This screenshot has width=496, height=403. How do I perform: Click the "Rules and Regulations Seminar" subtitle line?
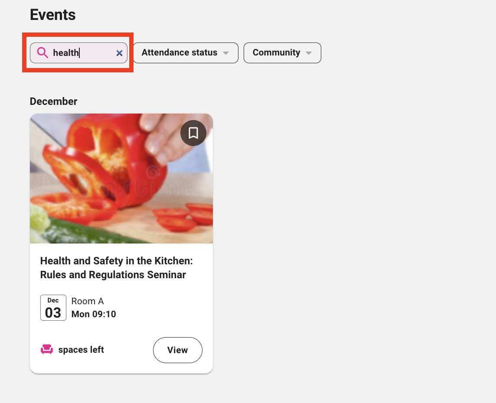[113, 275]
